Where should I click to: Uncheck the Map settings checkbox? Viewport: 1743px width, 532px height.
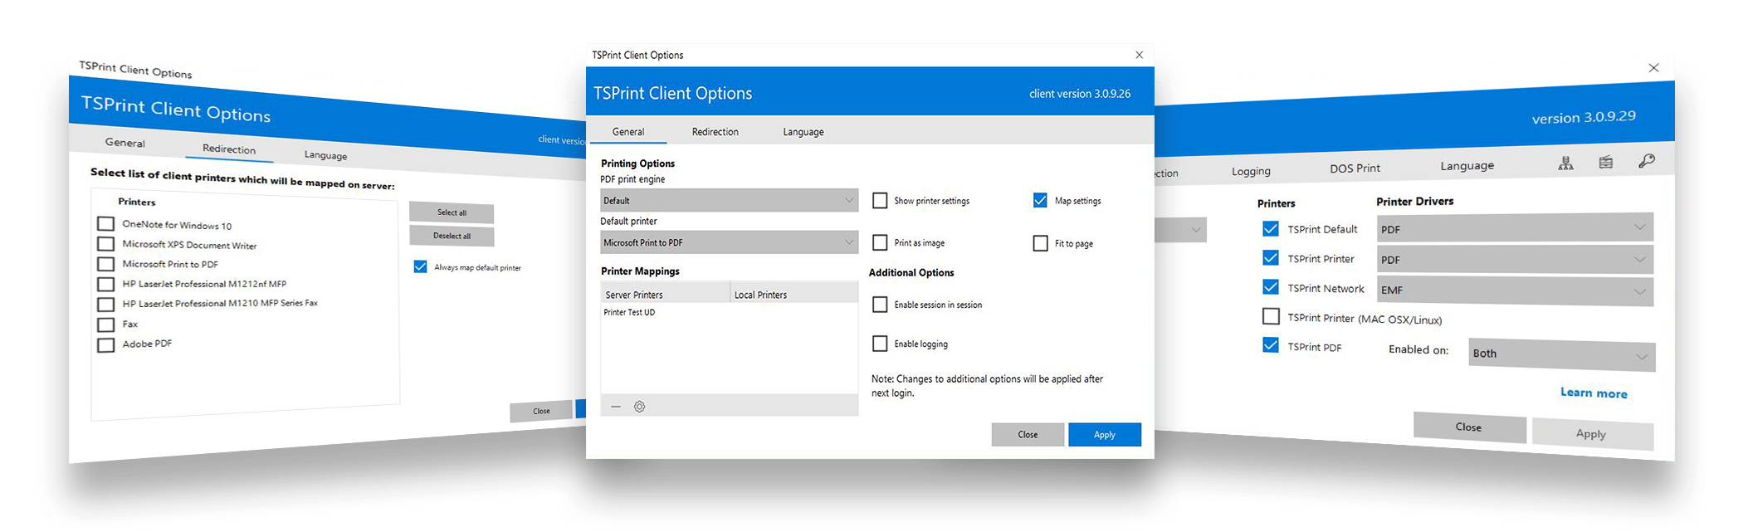tap(1040, 200)
